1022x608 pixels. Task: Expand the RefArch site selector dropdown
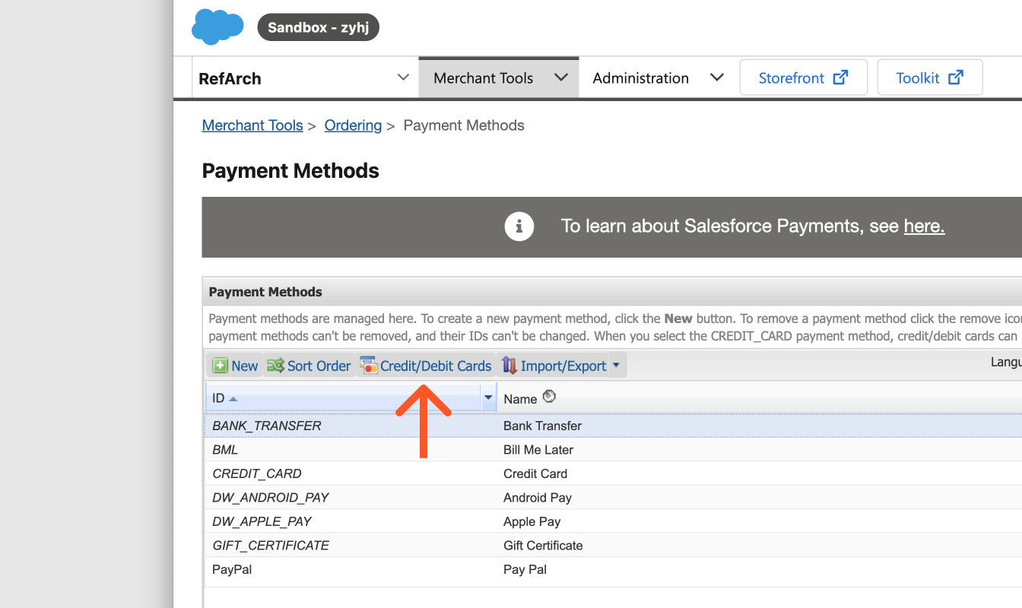pyautogui.click(x=403, y=78)
